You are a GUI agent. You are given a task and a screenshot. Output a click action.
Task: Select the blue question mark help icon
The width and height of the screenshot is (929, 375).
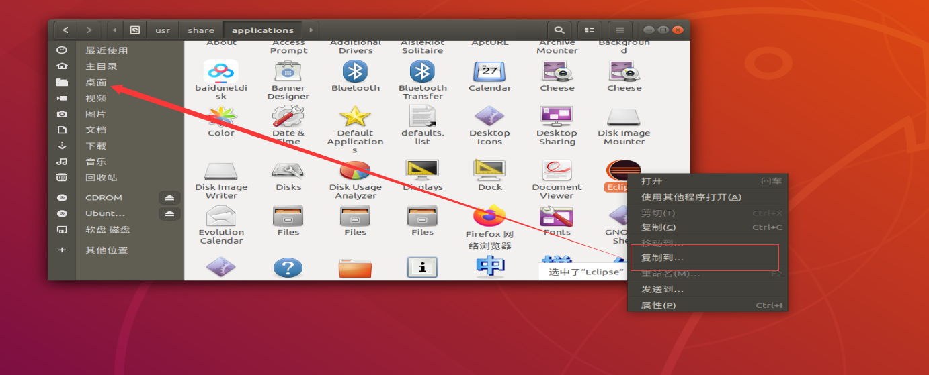pyautogui.click(x=288, y=268)
